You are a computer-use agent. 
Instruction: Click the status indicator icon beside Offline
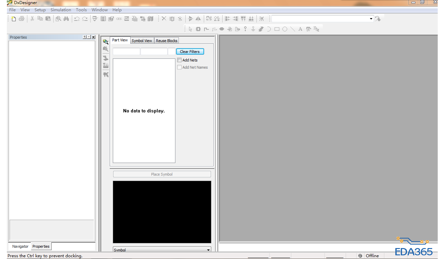click(x=360, y=256)
